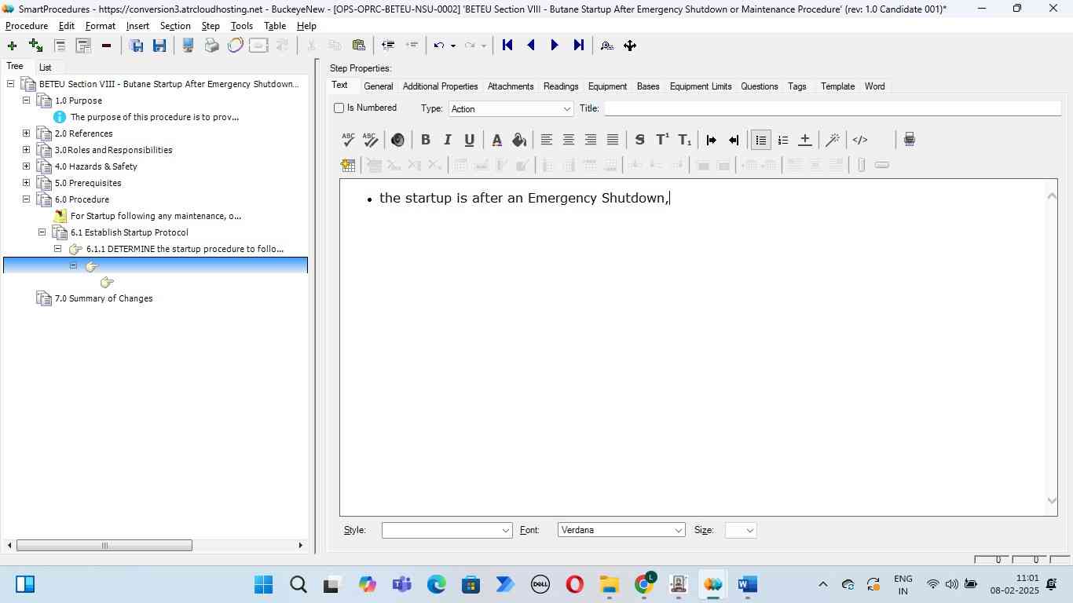Apply strikethrough with the S icon
Image resolution: width=1073 pixels, height=603 pixels.
(x=639, y=140)
